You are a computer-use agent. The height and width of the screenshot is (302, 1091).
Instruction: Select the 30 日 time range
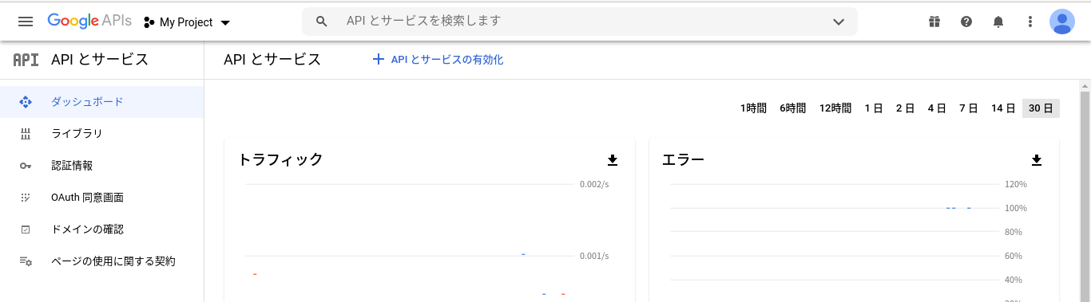(1041, 108)
